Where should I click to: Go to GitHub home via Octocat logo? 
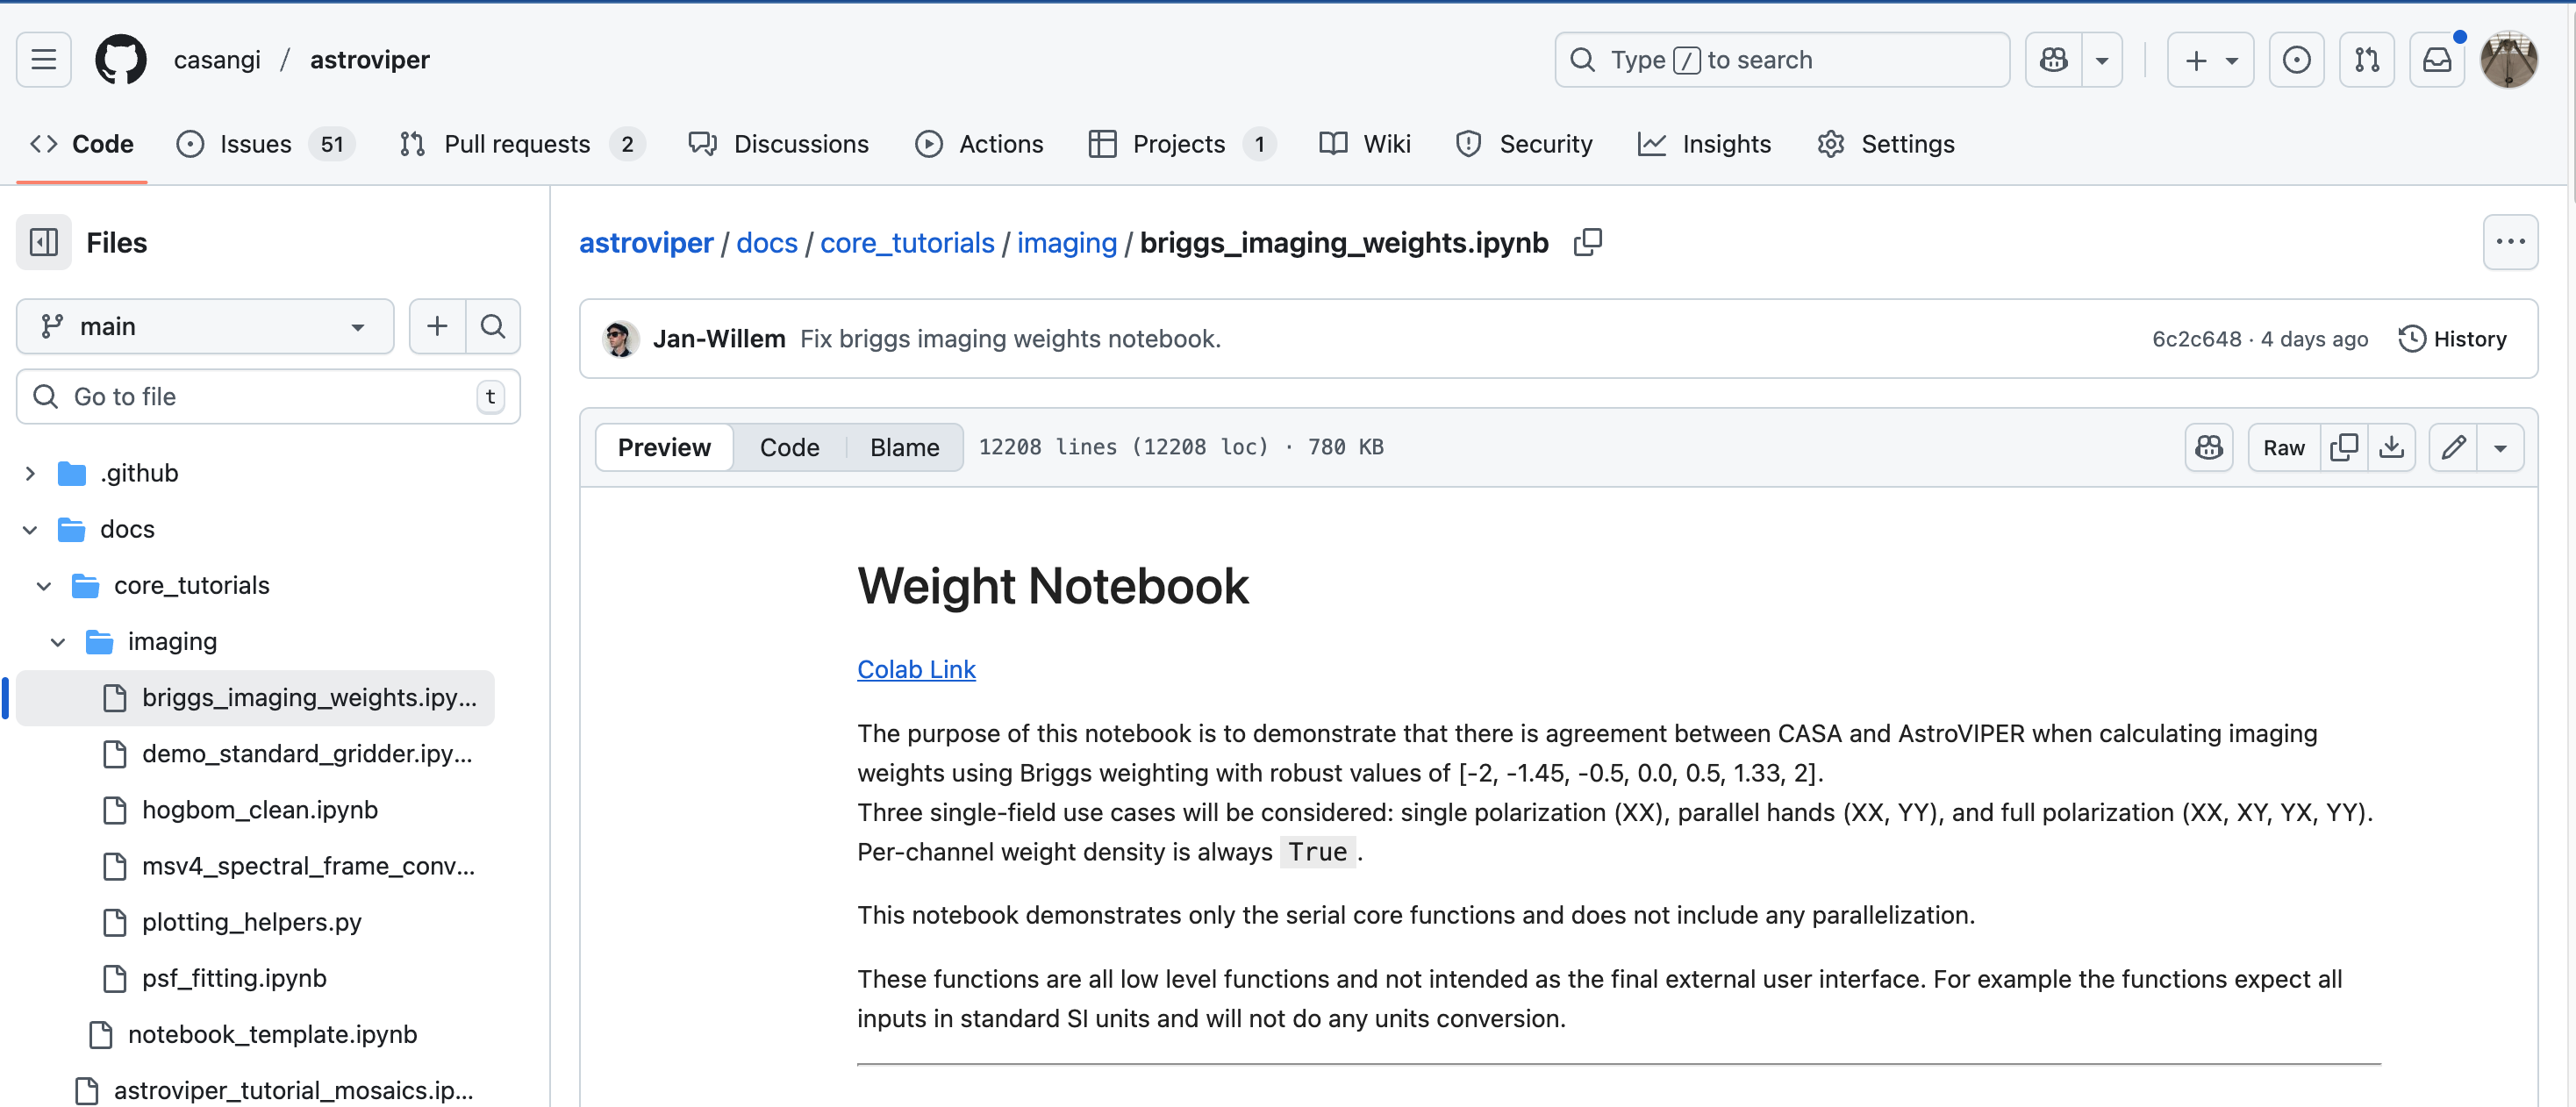point(121,60)
